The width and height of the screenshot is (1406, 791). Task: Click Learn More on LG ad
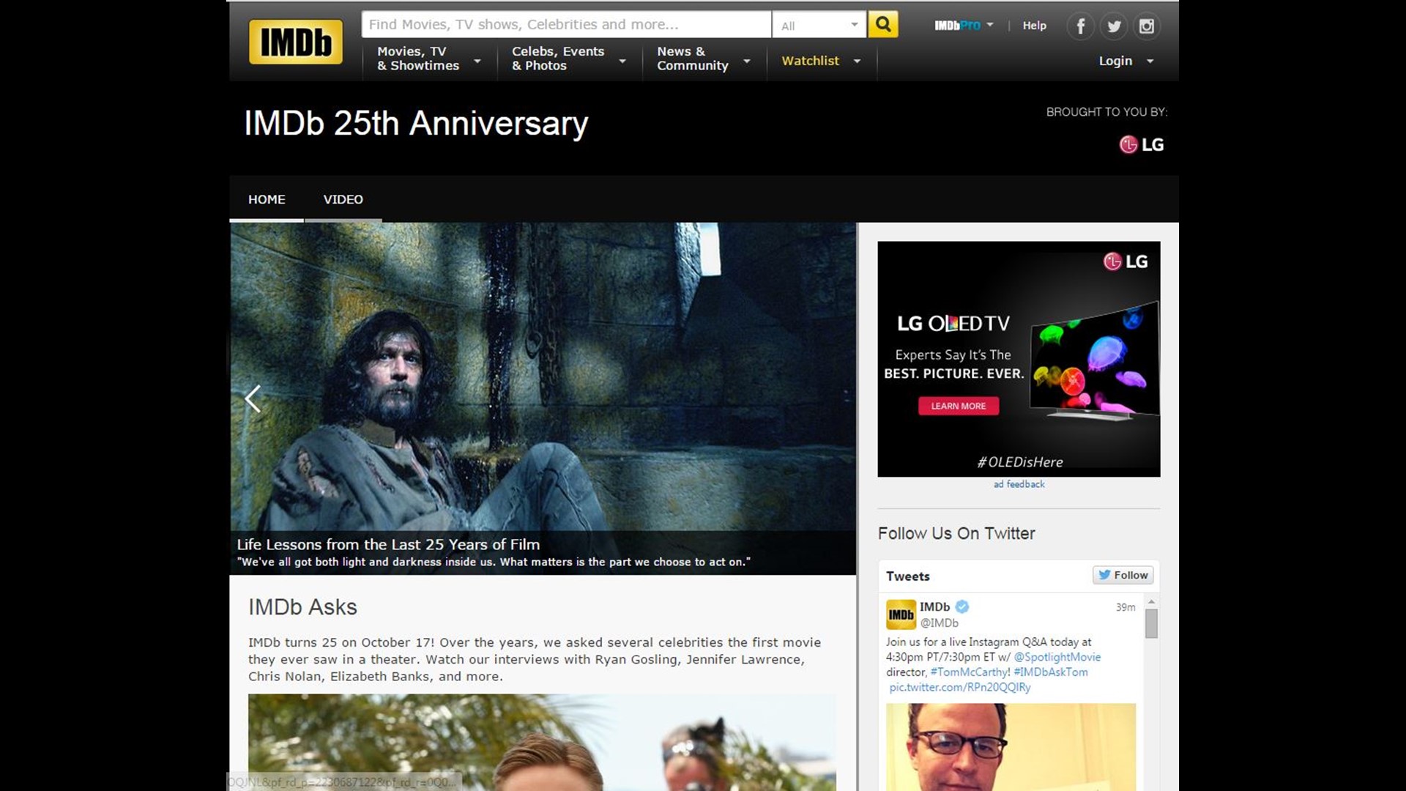click(958, 406)
